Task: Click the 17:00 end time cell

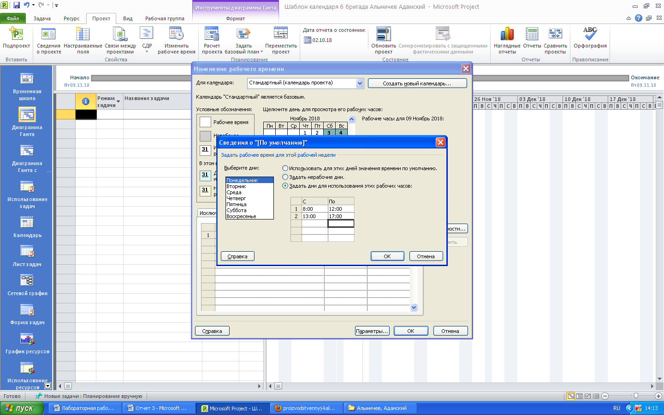Action: pos(341,216)
